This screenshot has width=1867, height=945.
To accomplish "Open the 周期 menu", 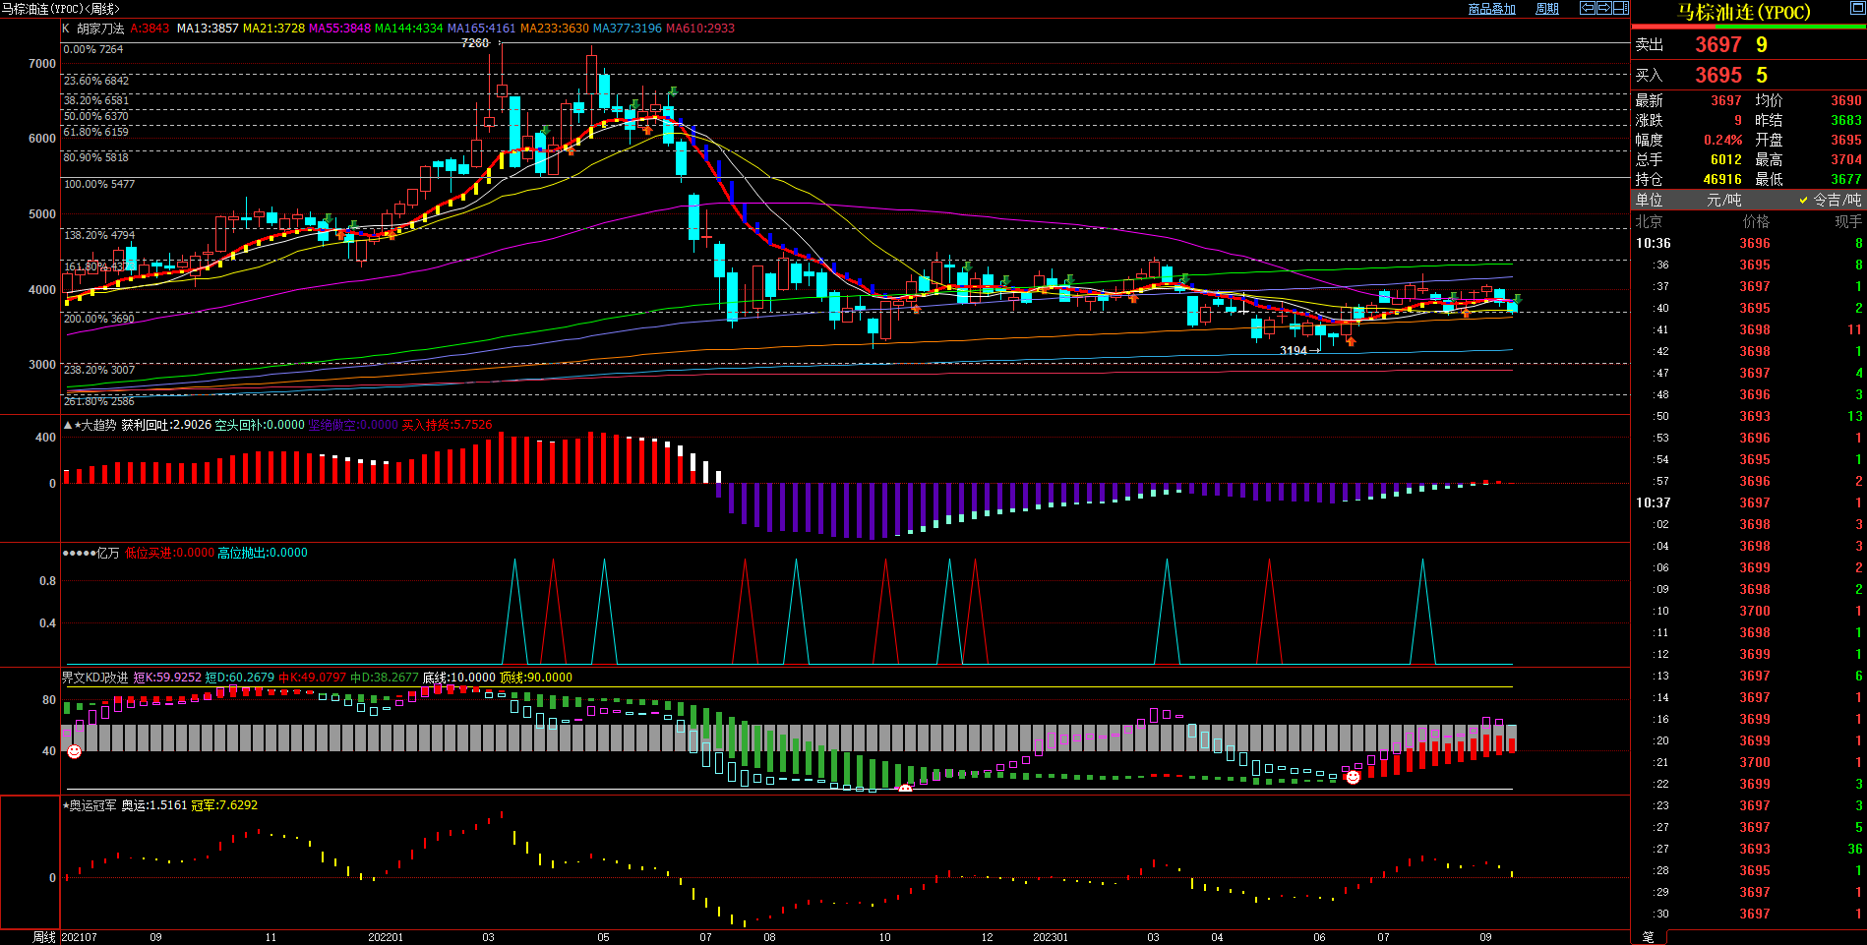I will coord(1547,9).
